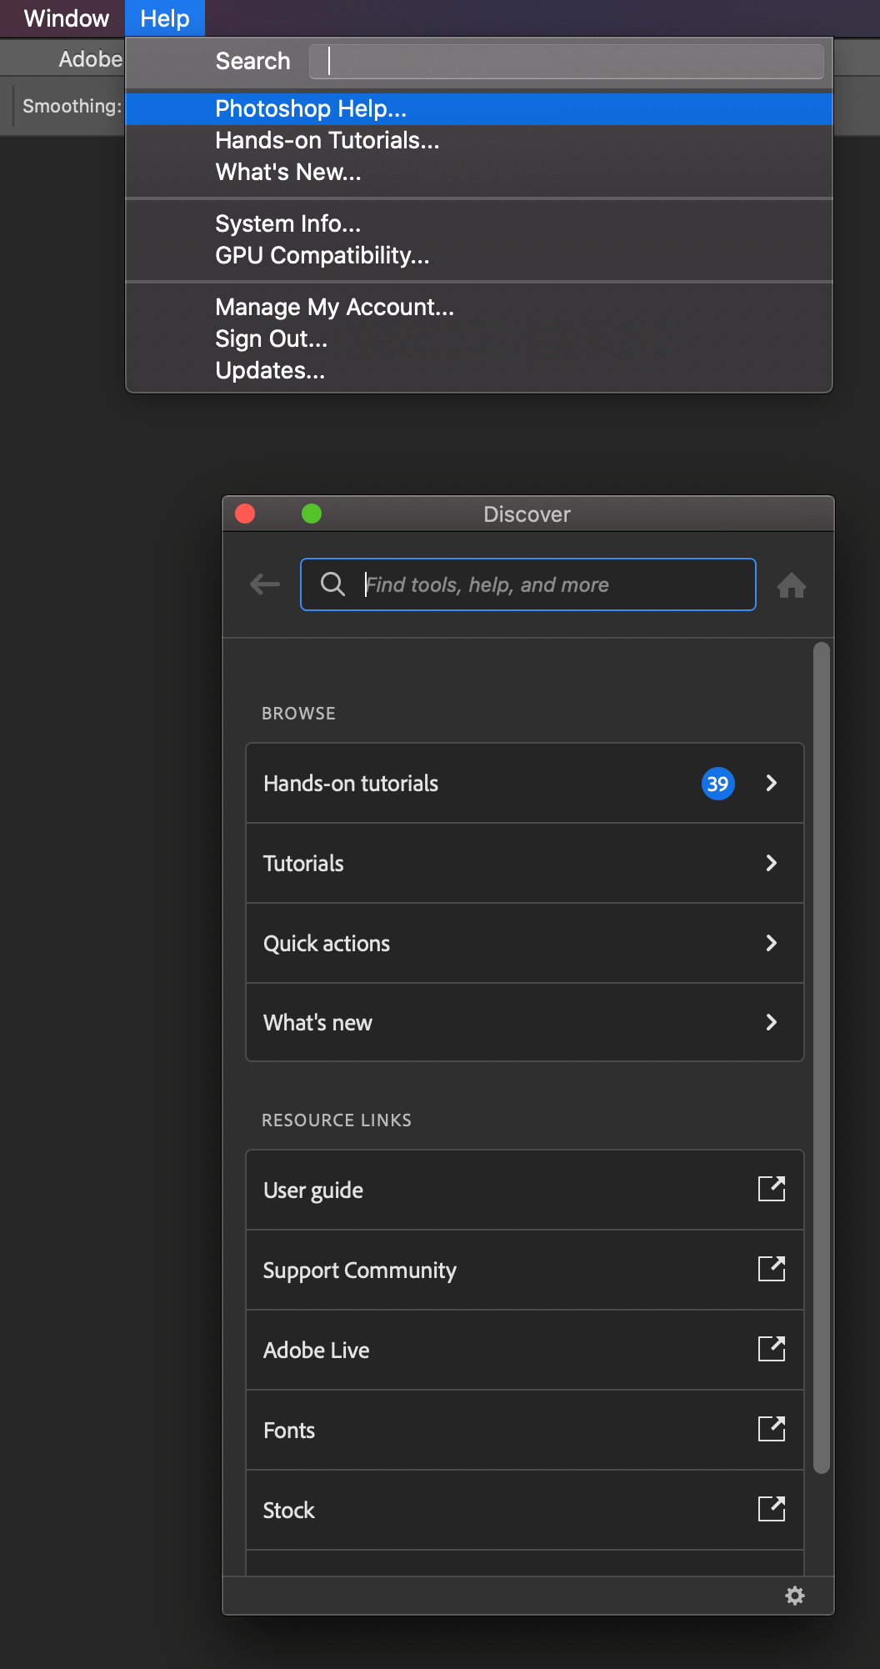Screen dimensions: 880x1669
Task: Choose GPU Compatibility... menu item
Action: [479, 255]
